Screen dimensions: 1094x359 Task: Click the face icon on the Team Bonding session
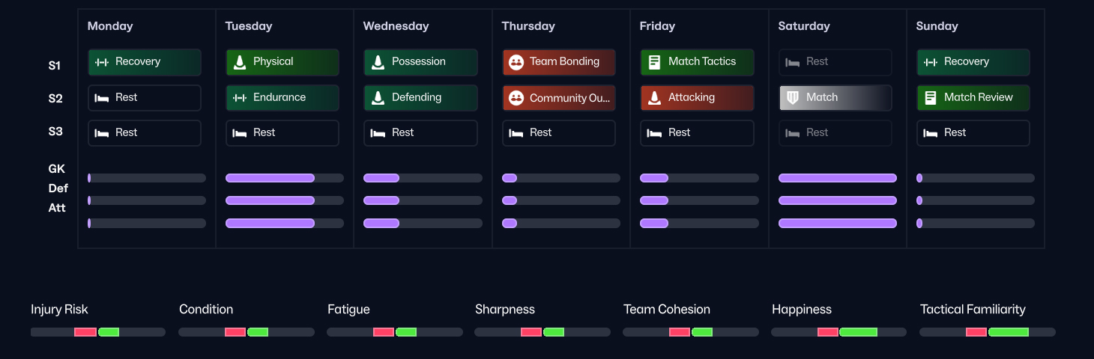point(516,62)
